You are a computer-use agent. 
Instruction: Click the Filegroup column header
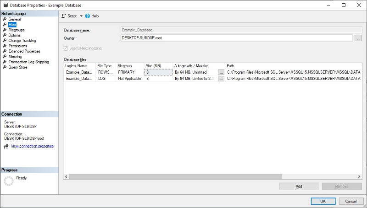click(130, 66)
